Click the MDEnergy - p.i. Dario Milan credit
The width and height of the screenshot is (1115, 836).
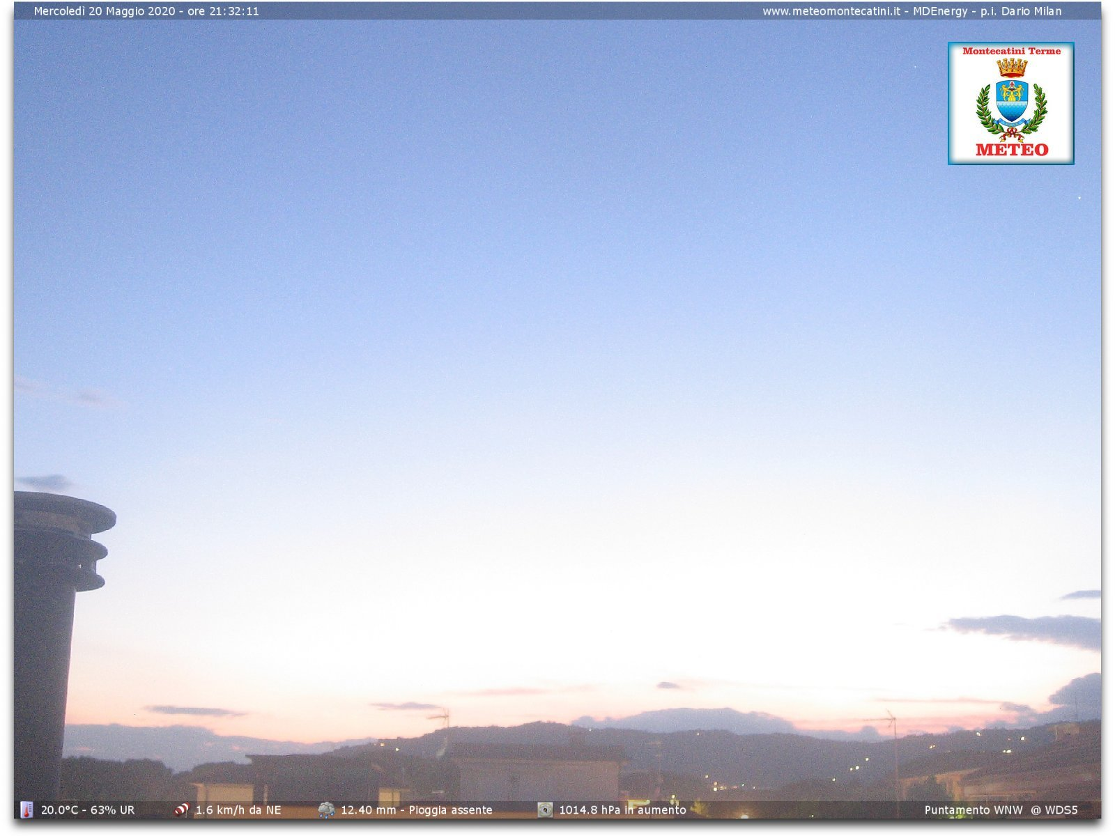point(987,11)
